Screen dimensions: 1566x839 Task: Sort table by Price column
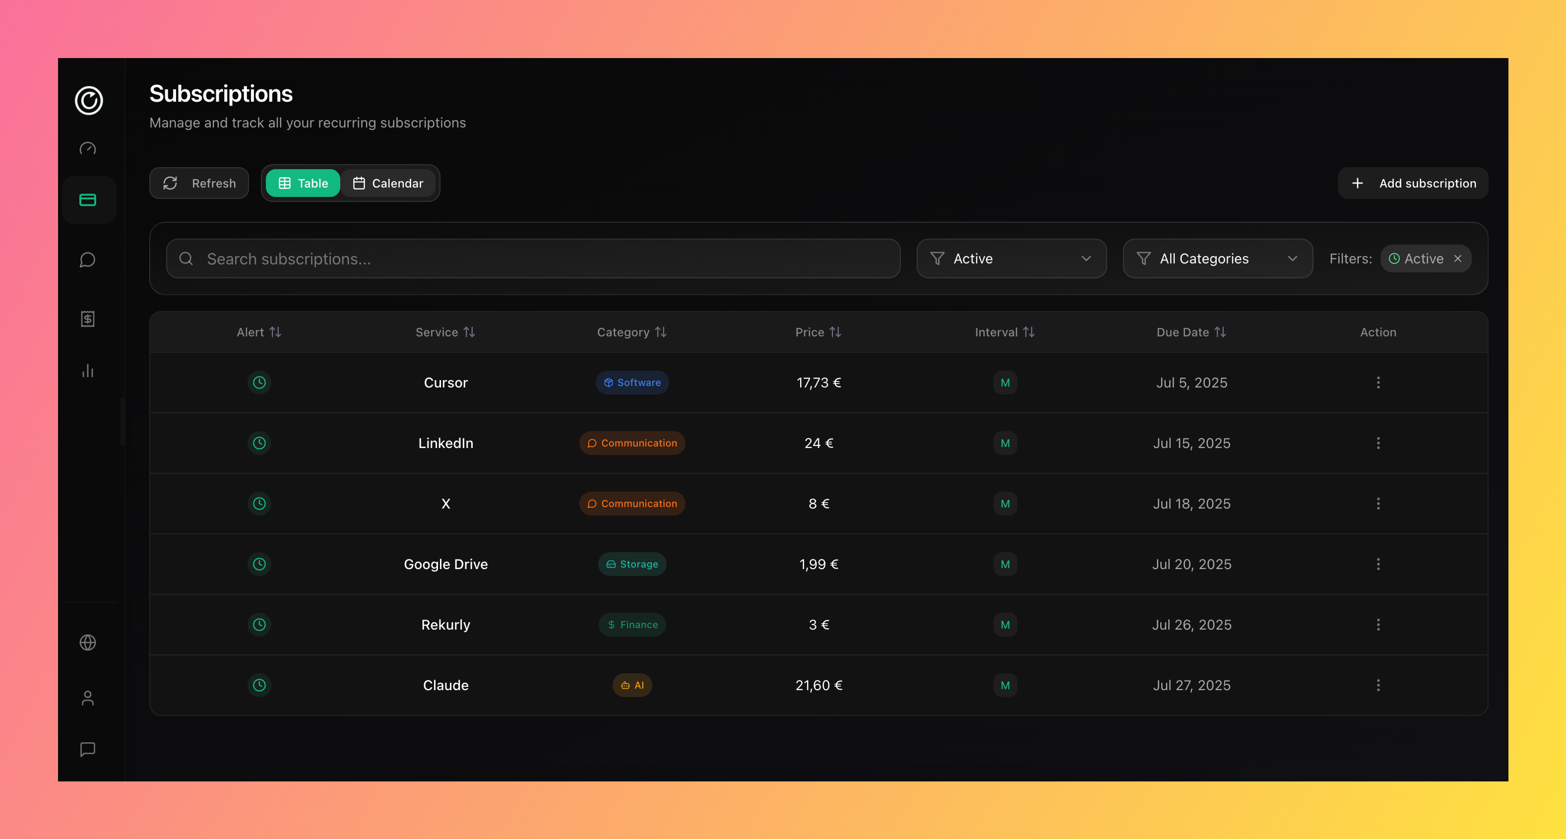tap(818, 332)
